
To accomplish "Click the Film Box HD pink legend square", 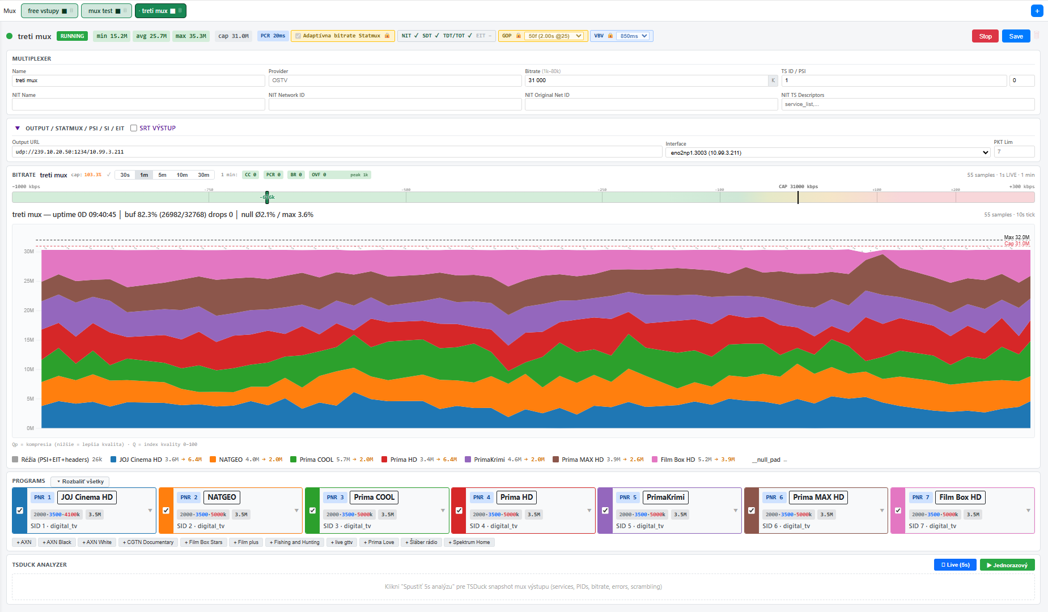I will [x=655, y=460].
